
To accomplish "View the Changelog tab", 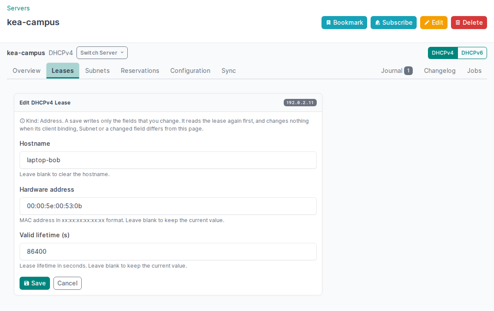I will click(440, 71).
